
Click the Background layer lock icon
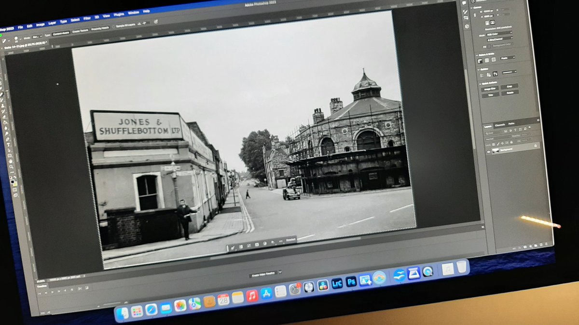pos(536,146)
